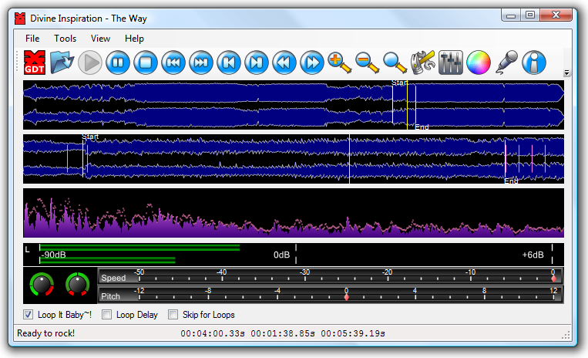The height and width of the screenshot is (358, 588).
Task: Click the 00:01:38.85s time readout
Action: 283,333
